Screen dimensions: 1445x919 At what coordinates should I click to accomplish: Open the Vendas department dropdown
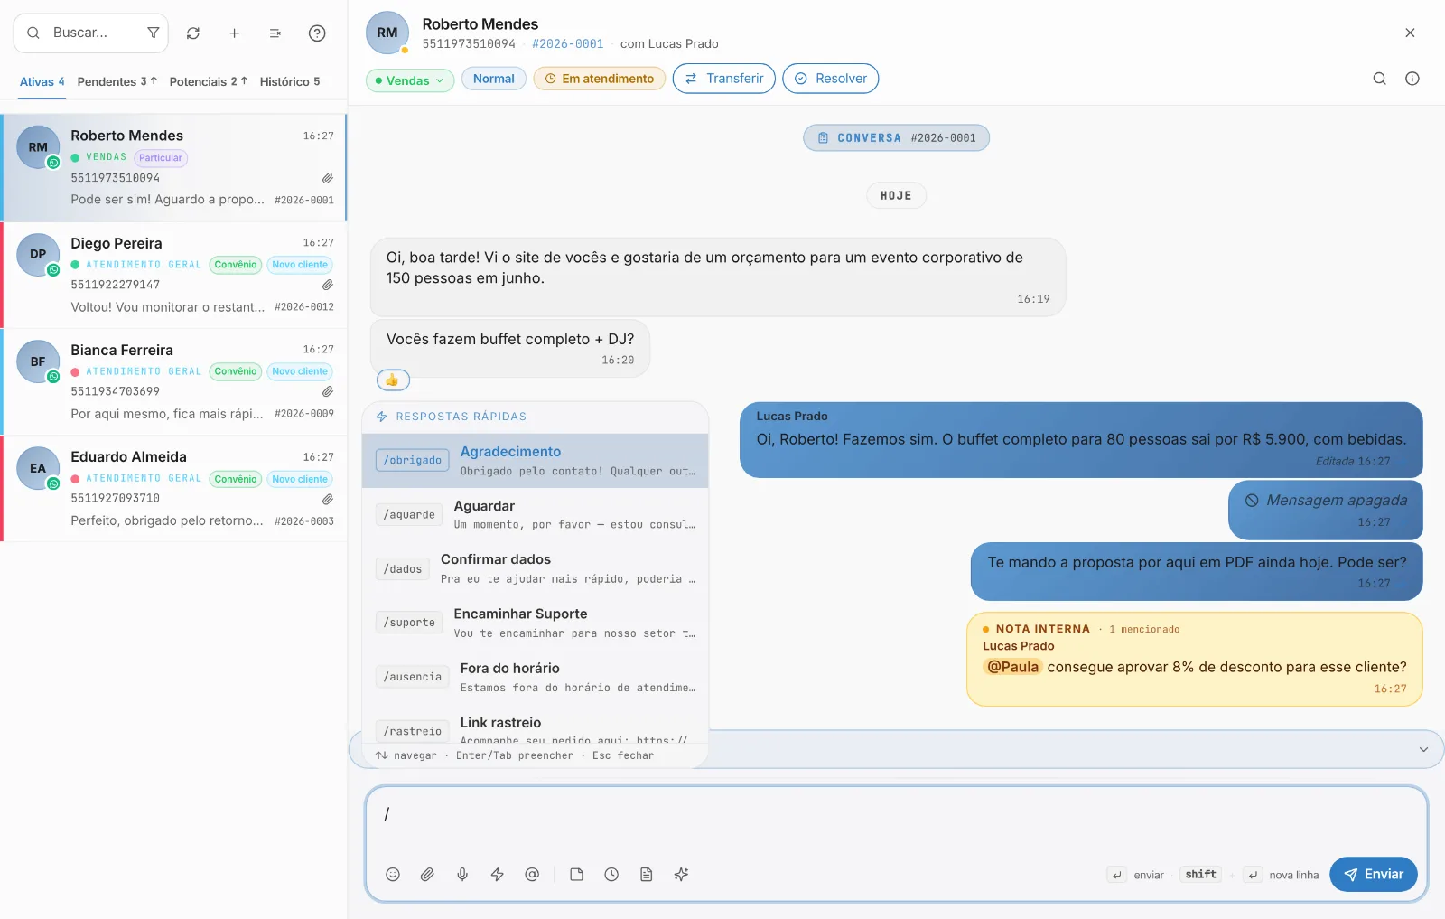tap(410, 80)
